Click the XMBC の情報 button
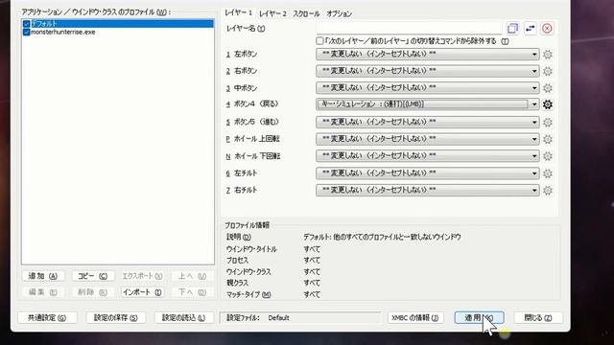This screenshot has width=614, height=345. pyautogui.click(x=415, y=317)
